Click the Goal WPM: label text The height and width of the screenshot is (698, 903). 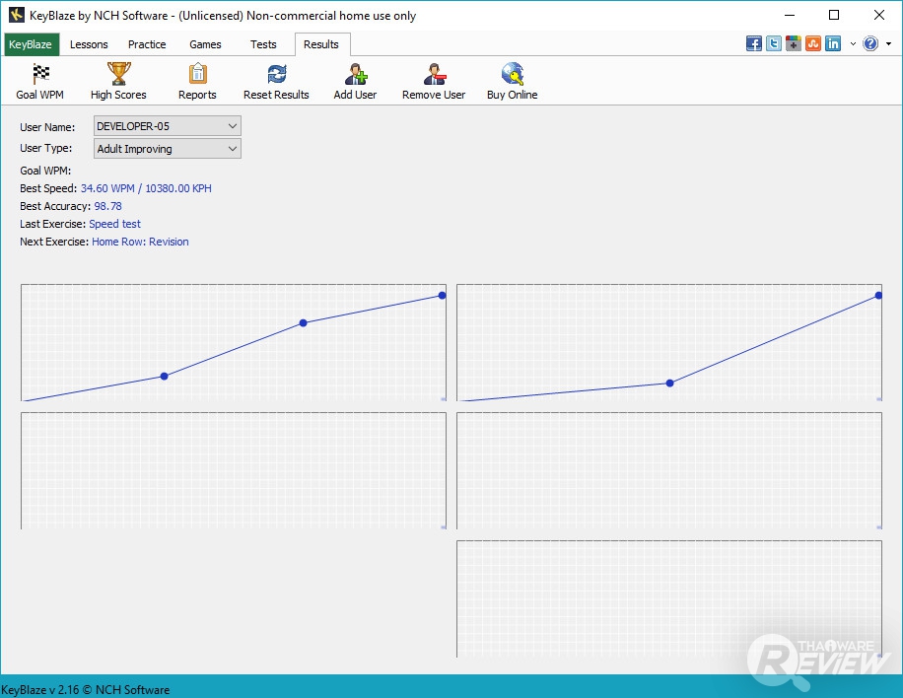pyautogui.click(x=45, y=171)
